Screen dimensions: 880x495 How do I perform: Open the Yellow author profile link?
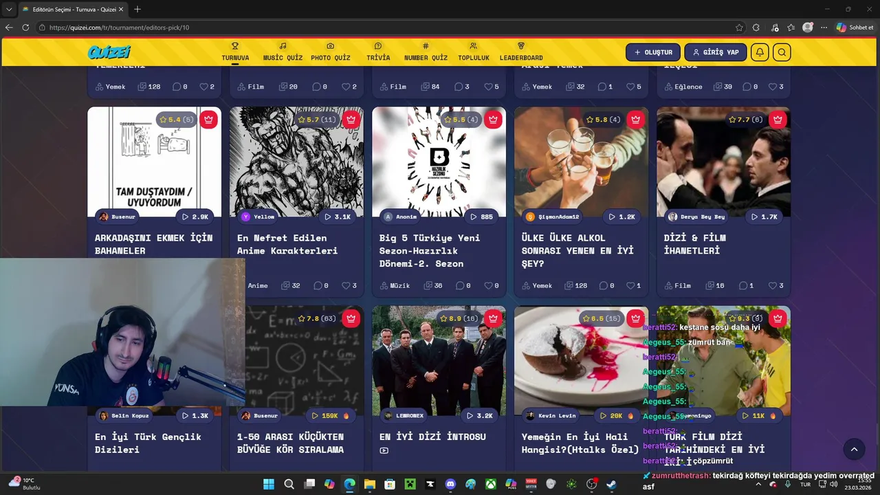point(258,217)
